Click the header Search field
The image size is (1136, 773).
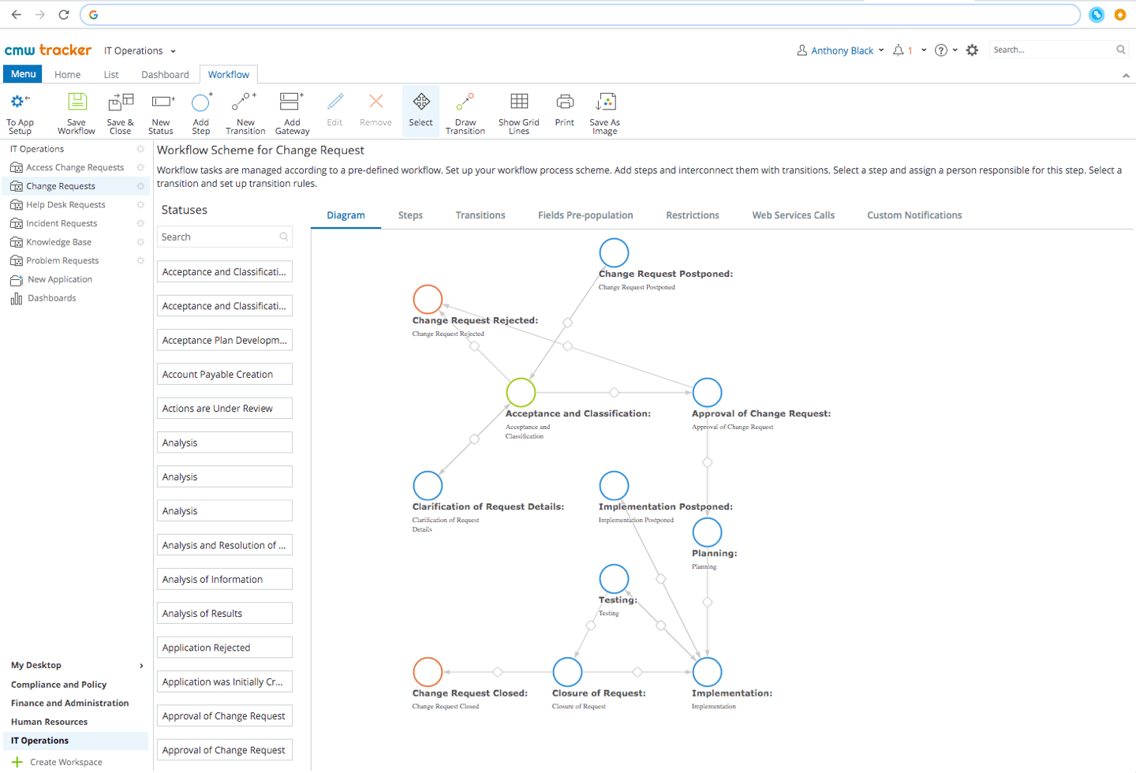point(1059,50)
